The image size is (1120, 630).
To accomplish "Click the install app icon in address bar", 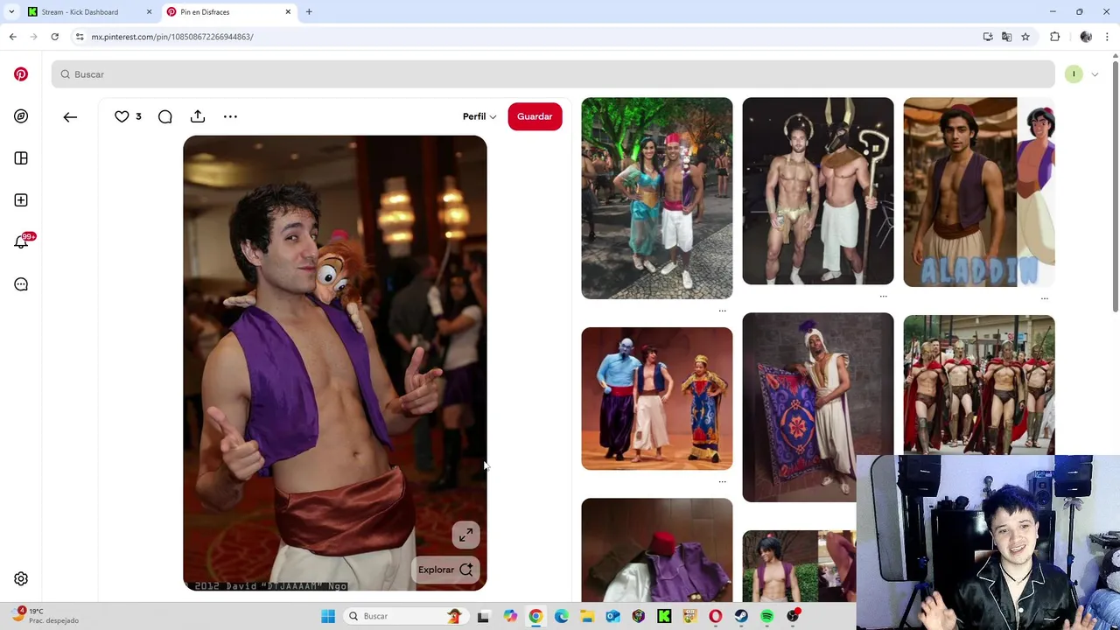I will (988, 37).
